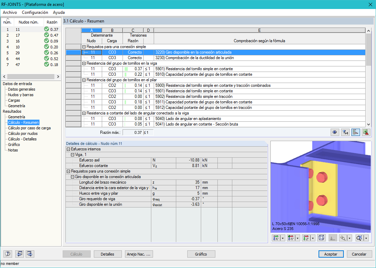This screenshot has width=376, height=268.
Task: Click the green check icon for ratio 0.47
Action: (46, 35)
